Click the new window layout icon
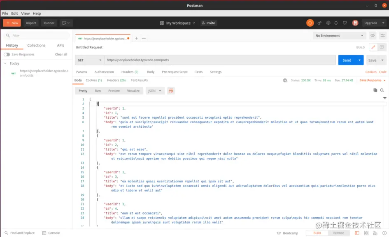389x237 pixels. (66, 23)
